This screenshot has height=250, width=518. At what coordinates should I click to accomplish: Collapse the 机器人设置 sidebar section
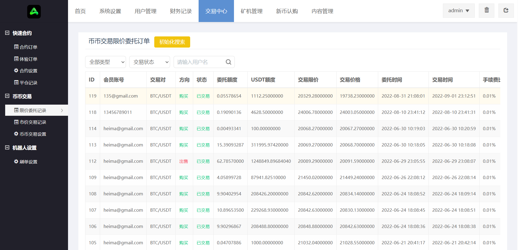(7, 148)
